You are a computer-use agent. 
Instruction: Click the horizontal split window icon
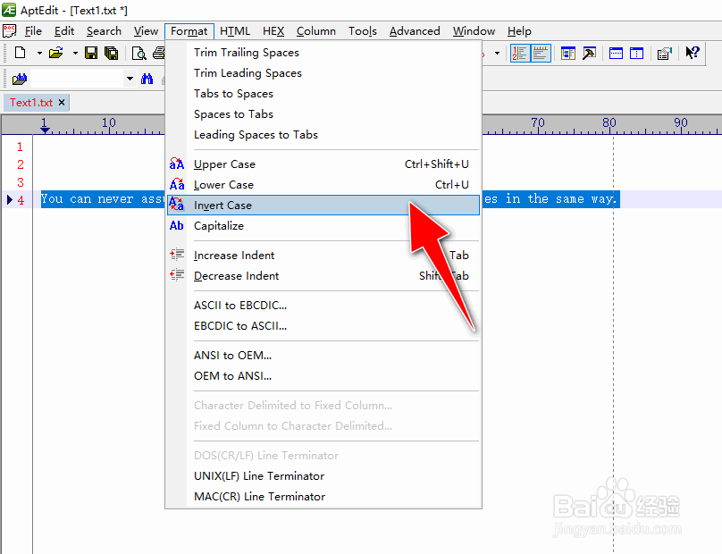pyautogui.click(x=616, y=53)
